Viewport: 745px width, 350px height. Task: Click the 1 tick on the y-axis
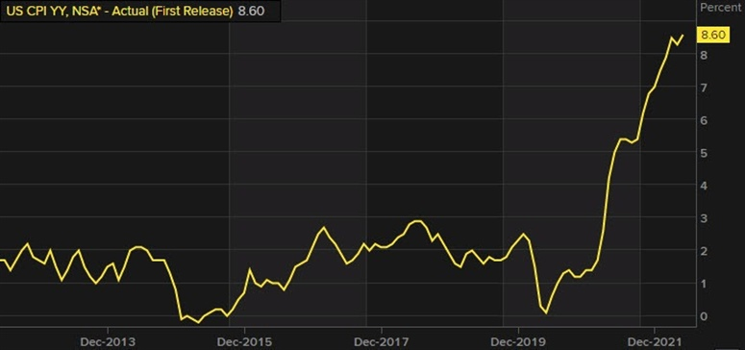tap(704, 284)
